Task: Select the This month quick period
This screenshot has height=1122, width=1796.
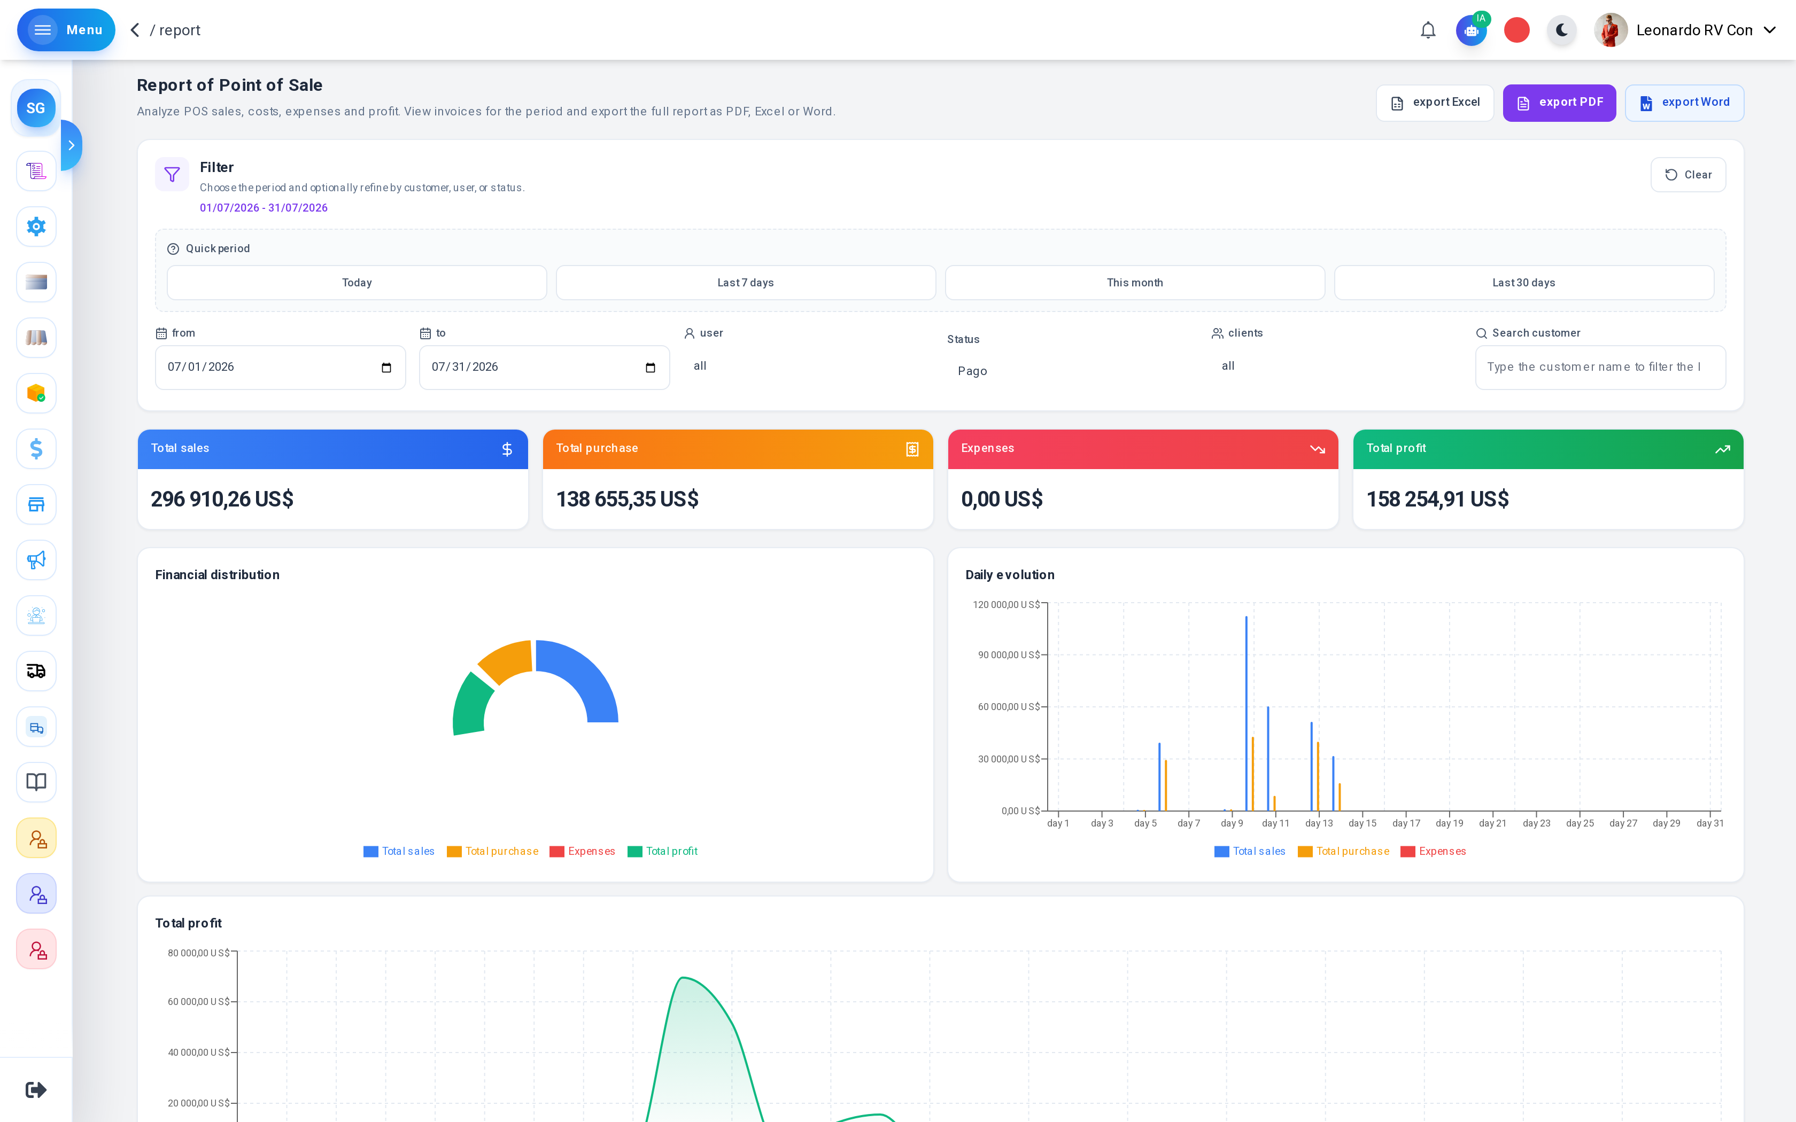Action: pyautogui.click(x=1135, y=283)
